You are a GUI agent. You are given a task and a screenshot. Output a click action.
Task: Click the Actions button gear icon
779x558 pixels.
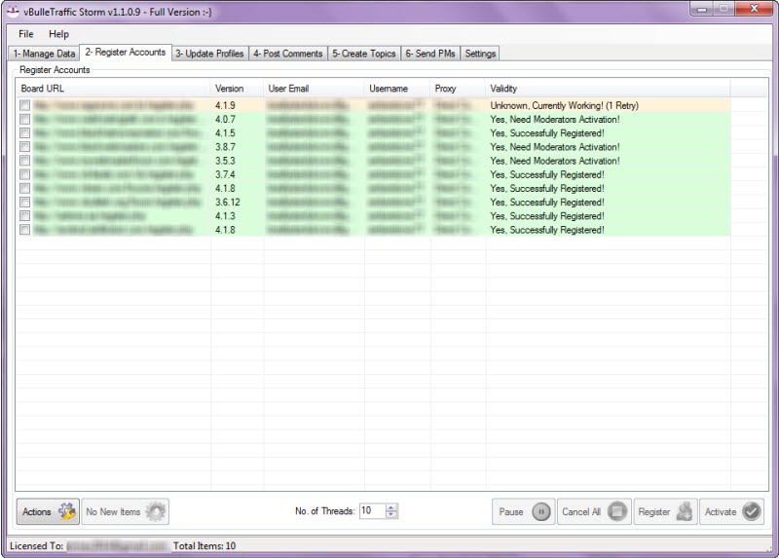click(x=66, y=511)
